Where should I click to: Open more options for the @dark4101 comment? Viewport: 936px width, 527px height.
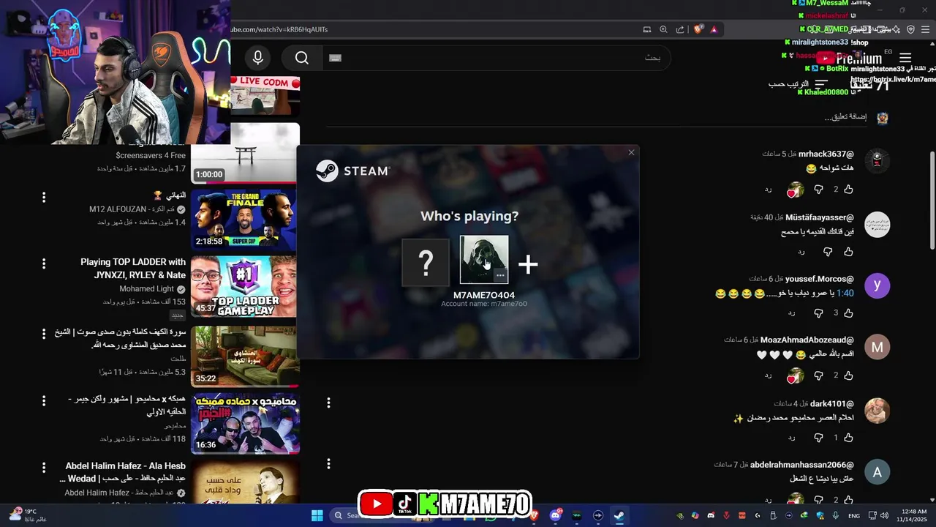(328, 403)
